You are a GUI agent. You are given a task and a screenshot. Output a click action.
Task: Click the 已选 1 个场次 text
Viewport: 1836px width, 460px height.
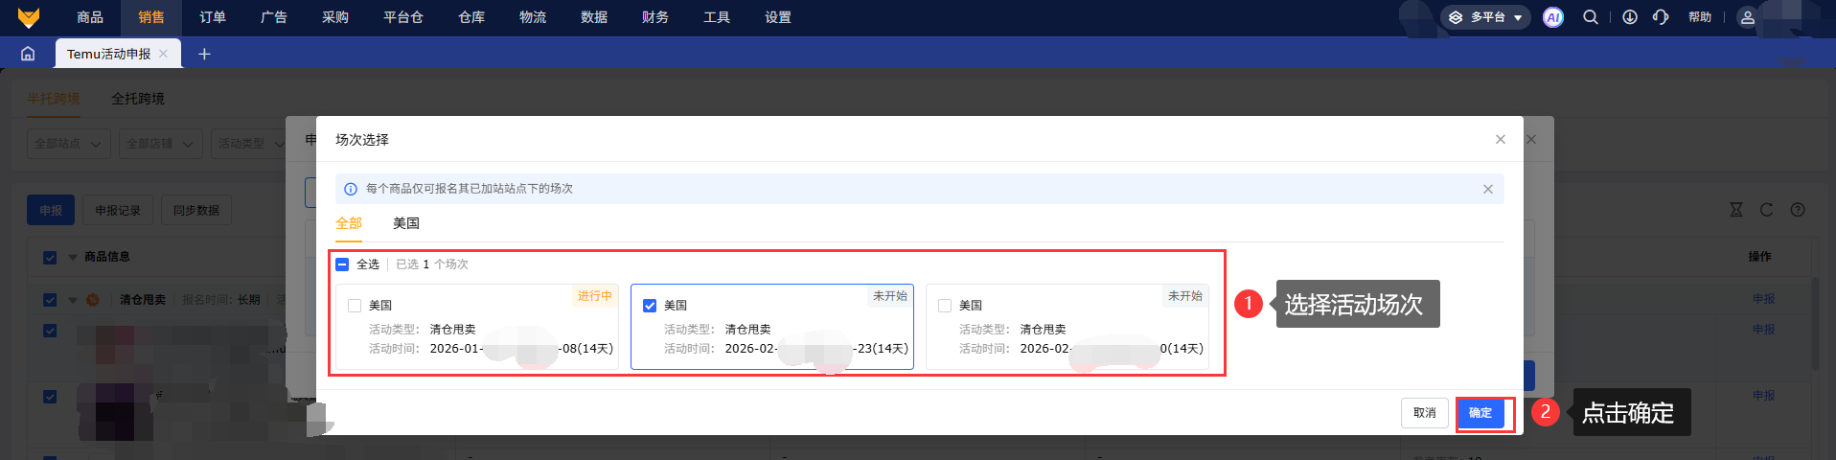[432, 264]
